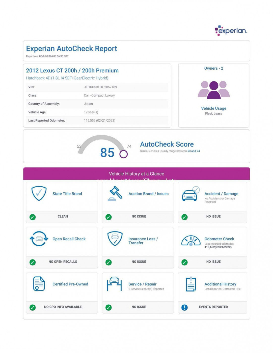Click the Certified Pre-Owned document icon
This screenshot has width=273, height=353.
[39, 284]
